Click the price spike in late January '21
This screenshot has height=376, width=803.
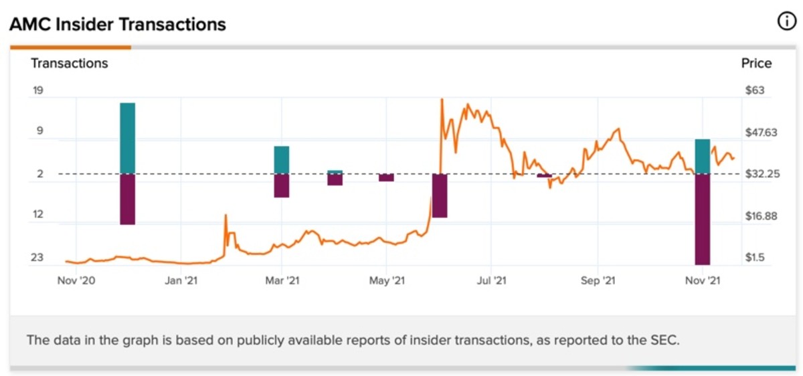[x=226, y=215]
